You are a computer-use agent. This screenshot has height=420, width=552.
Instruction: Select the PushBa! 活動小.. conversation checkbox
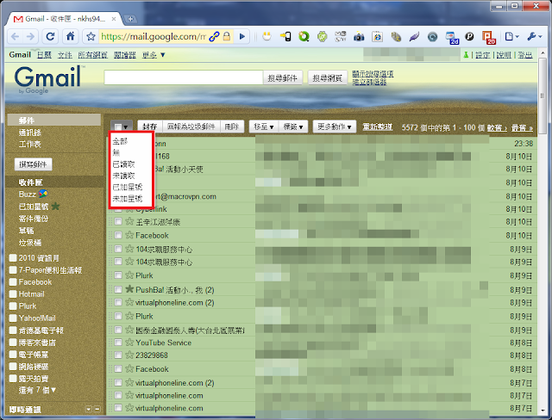118,290
